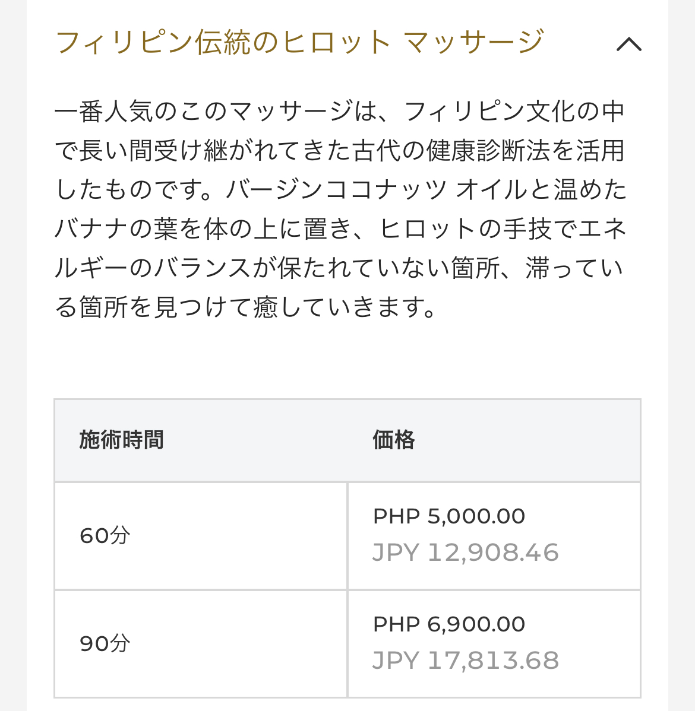The height and width of the screenshot is (711, 695).
Task: Collapse the ヒロット マッサージ section chevron
Action: tap(628, 44)
